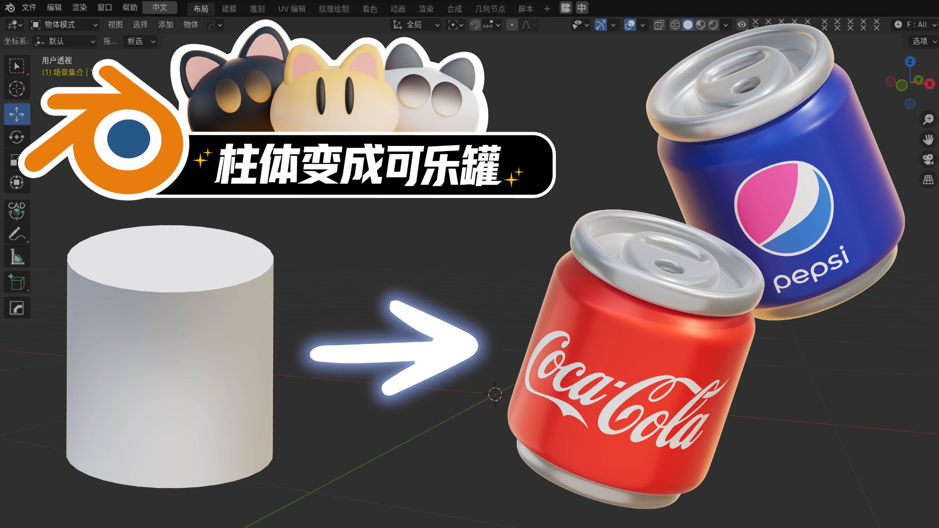Click the 中 square icon in top bar

pos(582,8)
